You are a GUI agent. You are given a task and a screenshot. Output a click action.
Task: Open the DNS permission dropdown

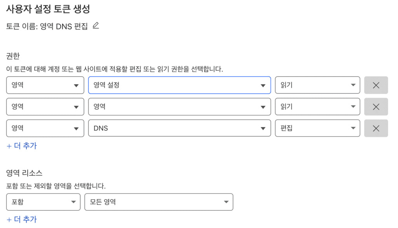click(179, 128)
